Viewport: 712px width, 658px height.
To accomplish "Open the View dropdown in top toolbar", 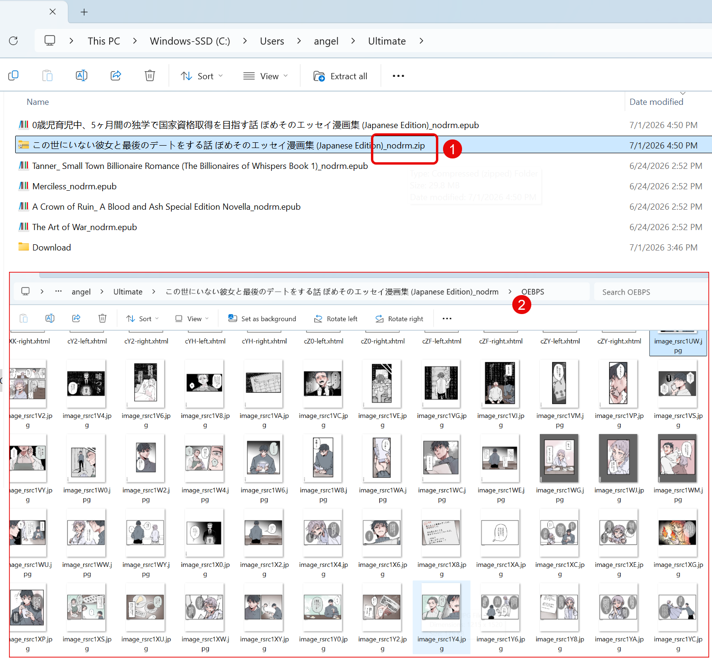I will click(266, 76).
